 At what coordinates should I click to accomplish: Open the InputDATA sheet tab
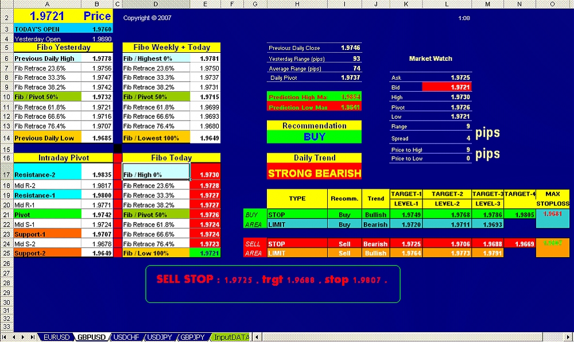pos(231,337)
